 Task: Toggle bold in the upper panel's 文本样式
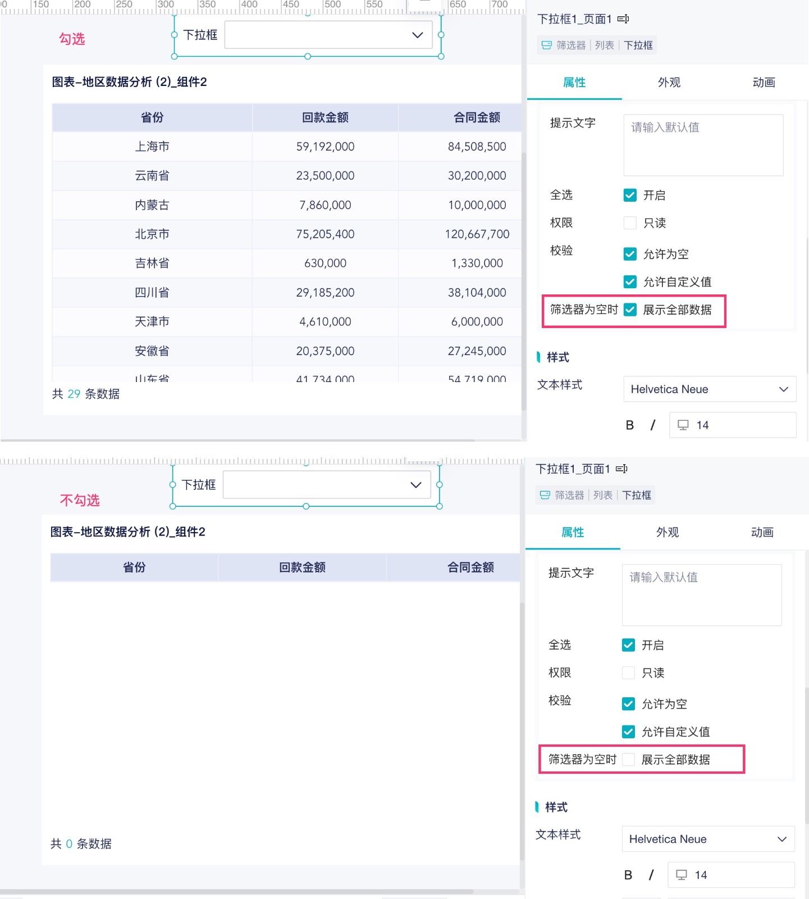pyautogui.click(x=630, y=425)
